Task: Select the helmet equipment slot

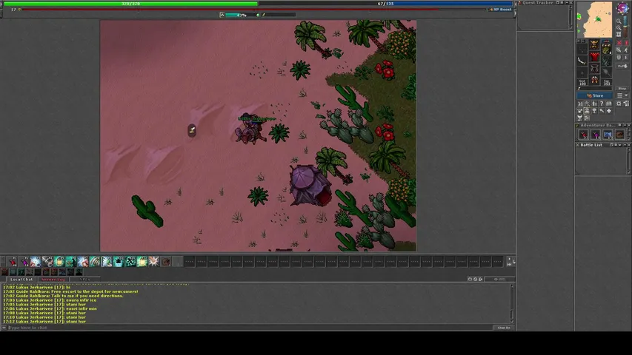Action: pyautogui.click(x=594, y=44)
